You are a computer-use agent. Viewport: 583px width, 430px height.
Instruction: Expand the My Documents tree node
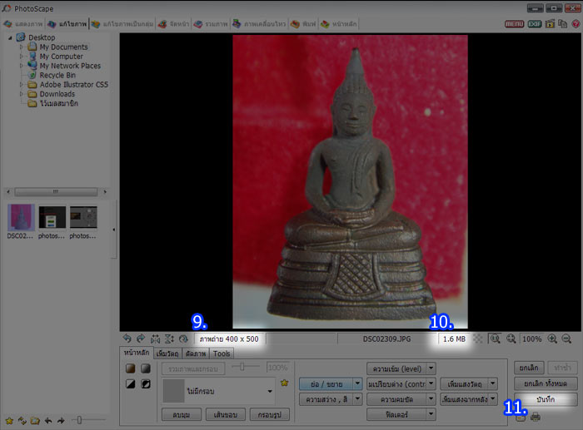[x=22, y=47]
